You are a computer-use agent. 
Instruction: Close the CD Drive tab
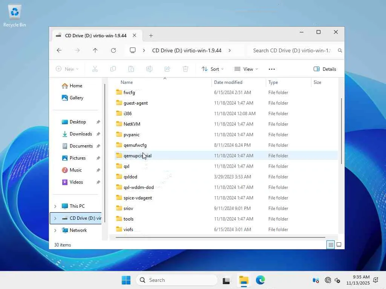(135, 35)
